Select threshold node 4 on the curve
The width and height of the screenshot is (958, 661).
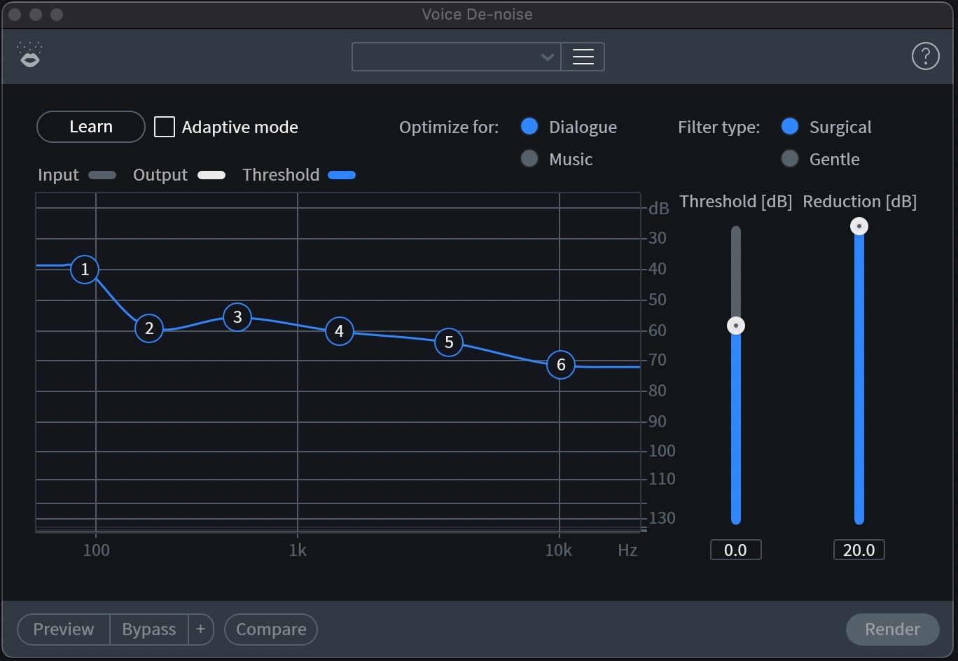pyautogui.click(x=340, y=331)
